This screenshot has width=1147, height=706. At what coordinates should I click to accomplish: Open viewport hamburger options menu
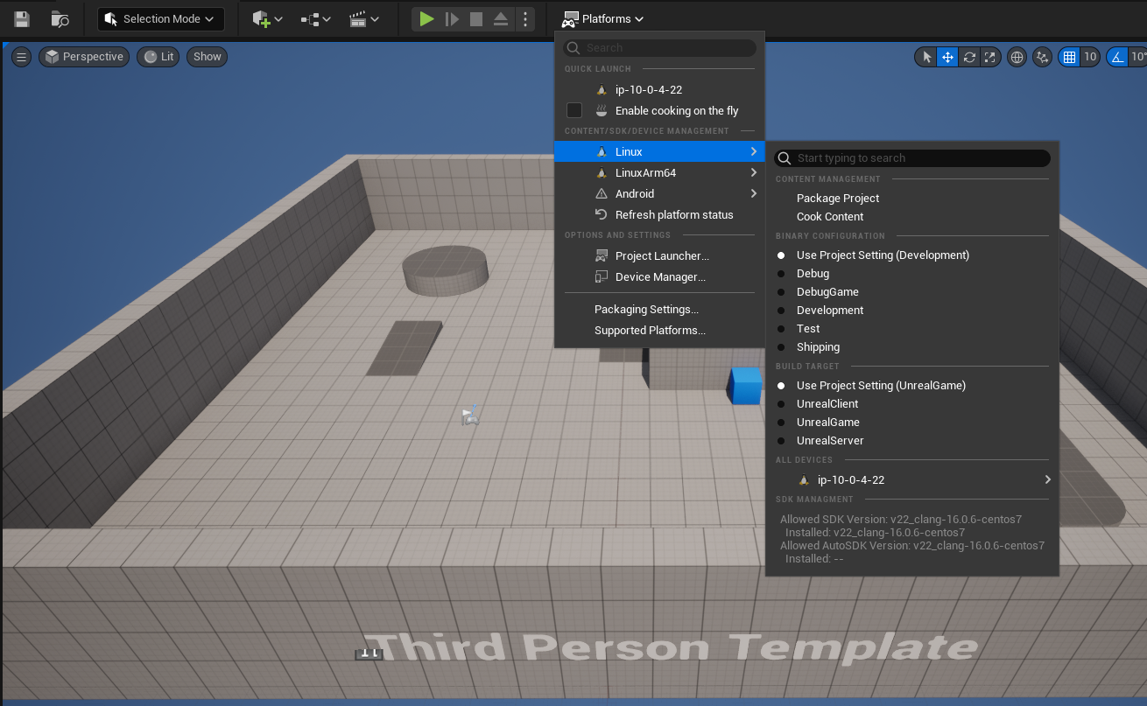coord(22,57)
